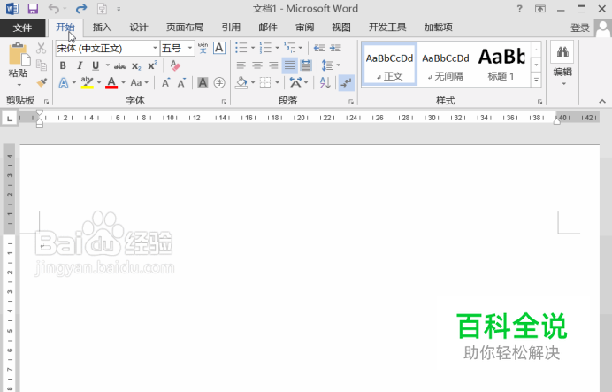
Task: Click the 登录 sign-in link
Action: coord(580,27)
